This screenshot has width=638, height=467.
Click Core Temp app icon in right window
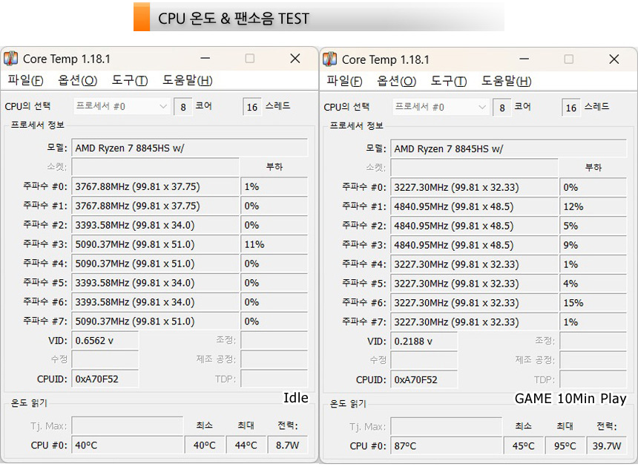point(329,59)
